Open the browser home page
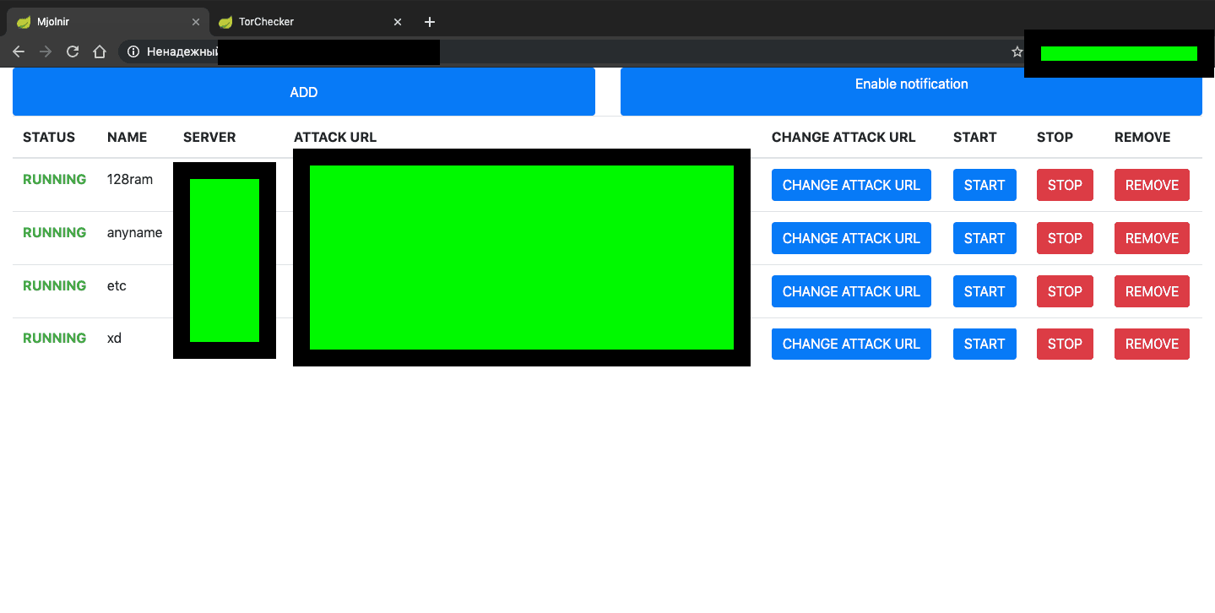 point(99,52)
